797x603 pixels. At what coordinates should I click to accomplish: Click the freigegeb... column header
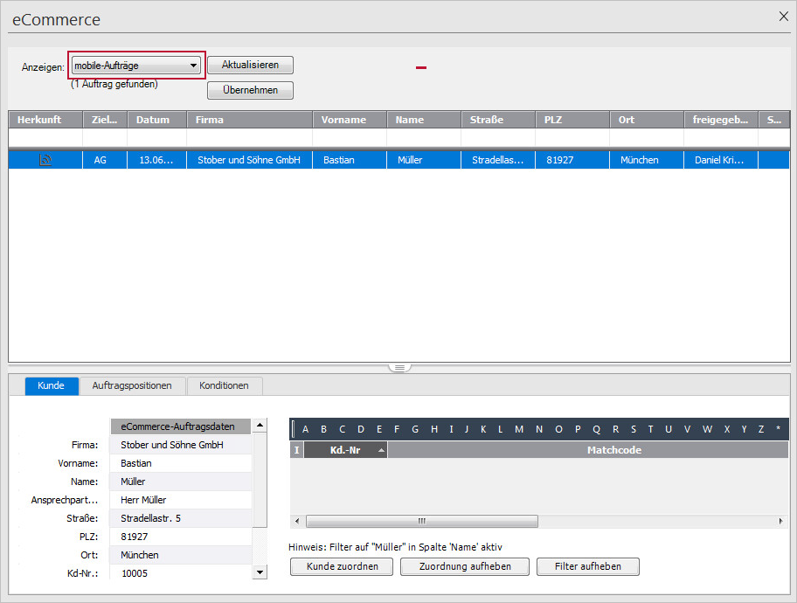721,120
